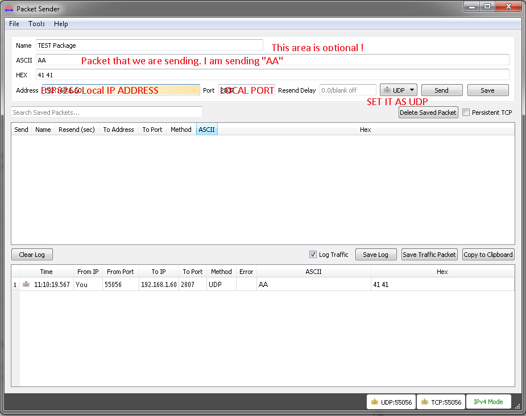Viewport: 526px width, 416px height.
Task: Select the ASCII column header
Action: click(x=206, y=129)
